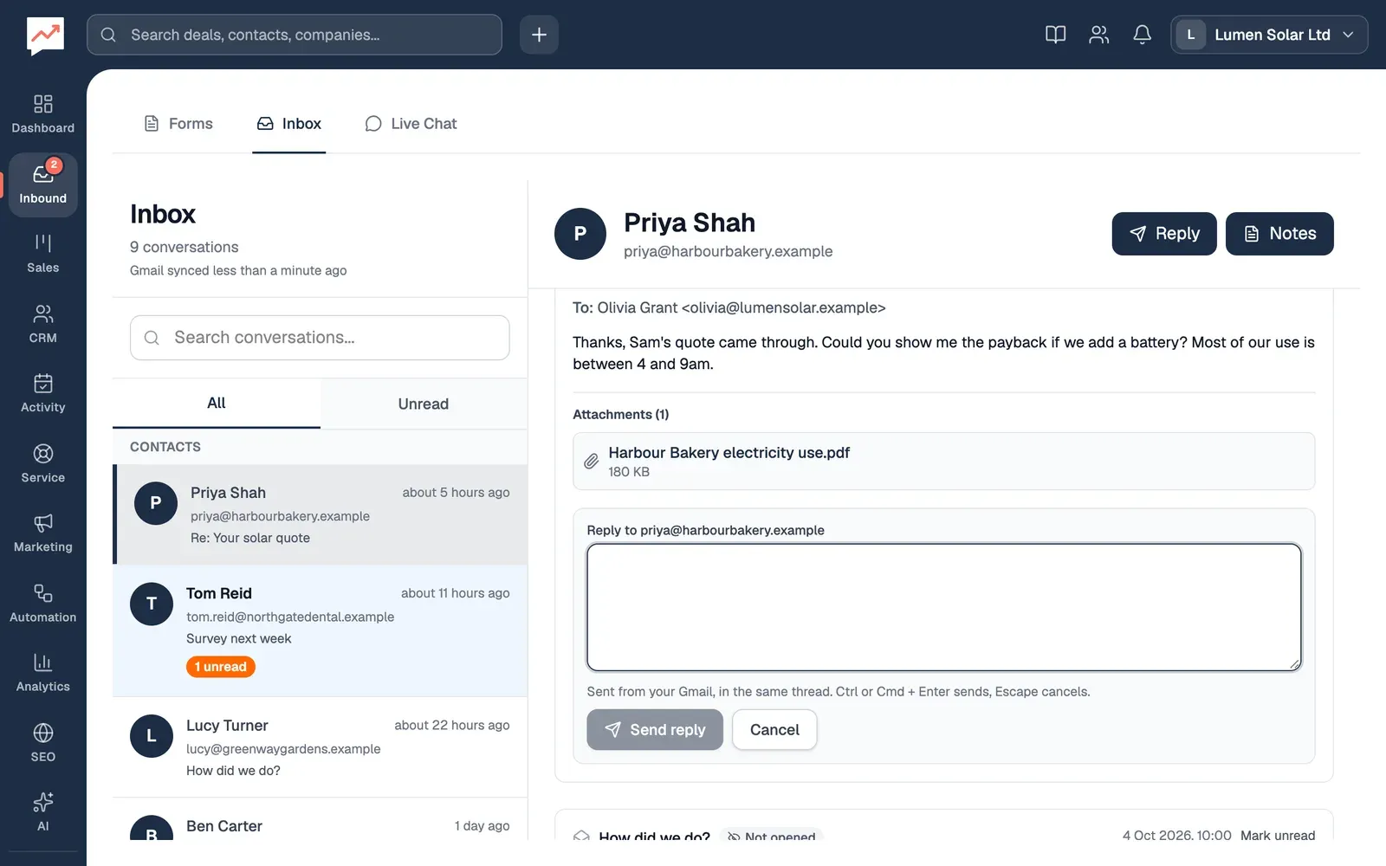1386x866 pixels.
Task: Switch to the Live Chat tab
Action: coord(411,124)
